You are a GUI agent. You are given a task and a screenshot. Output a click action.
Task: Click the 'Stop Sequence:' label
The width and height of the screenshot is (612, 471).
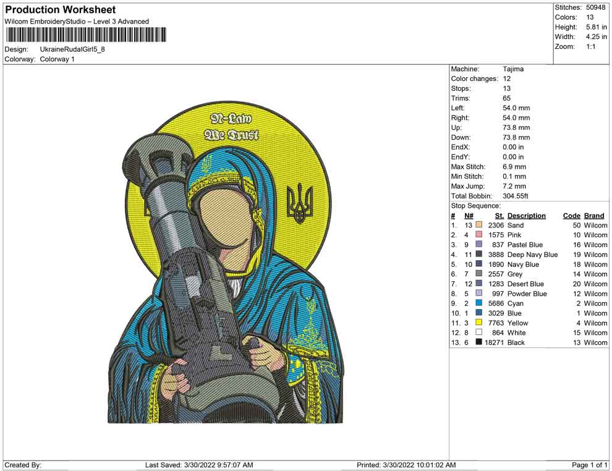(475, 206)
